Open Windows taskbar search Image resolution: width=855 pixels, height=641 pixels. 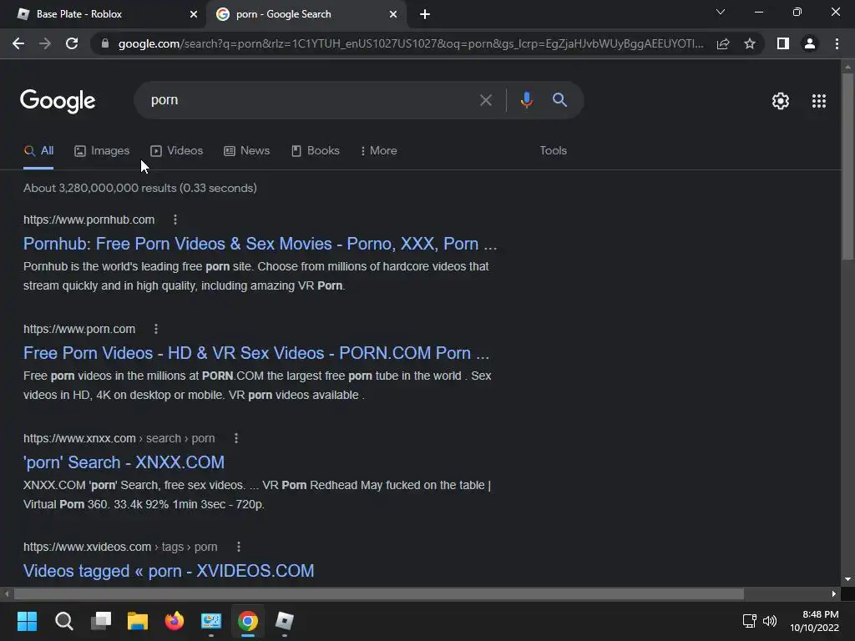(x=63, y=621)
